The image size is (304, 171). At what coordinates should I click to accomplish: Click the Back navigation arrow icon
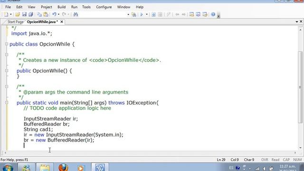177,14
